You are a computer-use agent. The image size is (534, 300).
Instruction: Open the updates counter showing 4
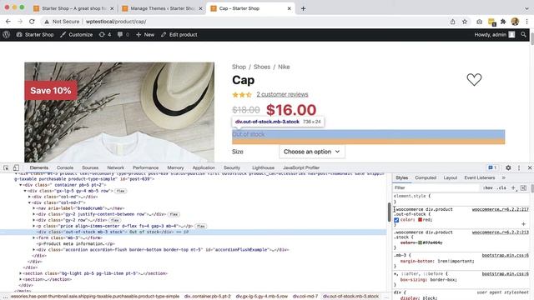105,35
